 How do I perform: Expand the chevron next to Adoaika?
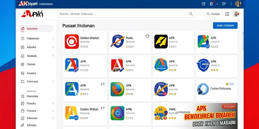click(53, 47)
